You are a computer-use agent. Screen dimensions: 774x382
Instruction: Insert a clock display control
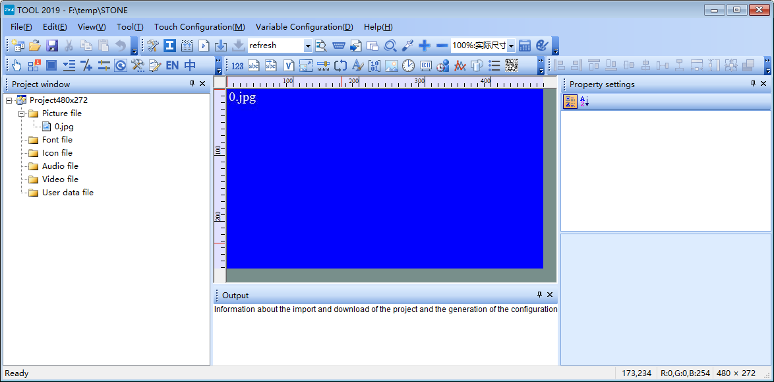tap(408, 65)
